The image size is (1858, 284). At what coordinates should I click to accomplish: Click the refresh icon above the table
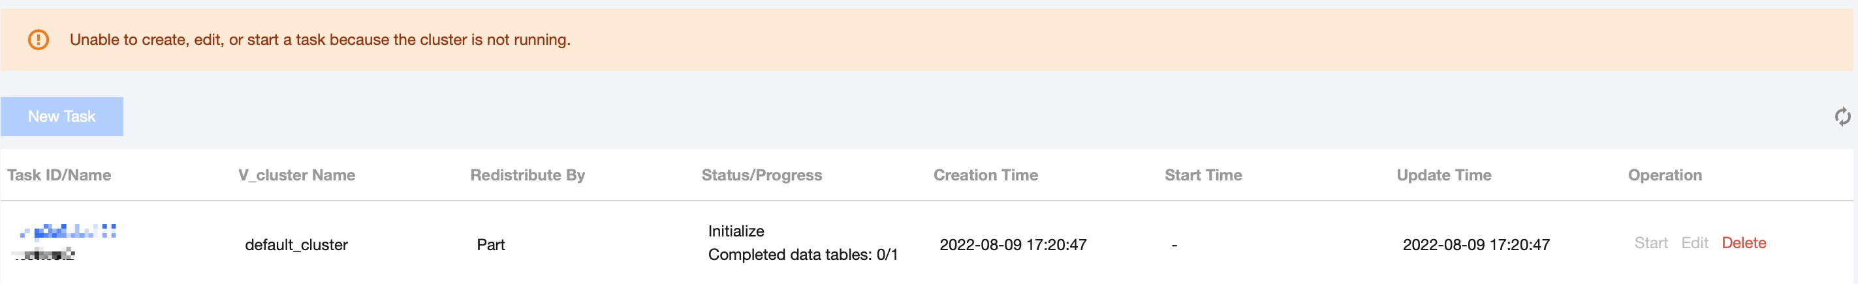(x=1842, y=117)
